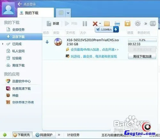Click the game icon beside 玩游戏 link
160x139 pixels.
pos(67,56)
